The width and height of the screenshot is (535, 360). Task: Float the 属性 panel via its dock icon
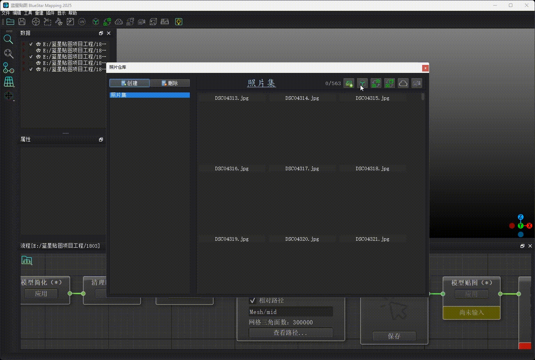[101, 140]
